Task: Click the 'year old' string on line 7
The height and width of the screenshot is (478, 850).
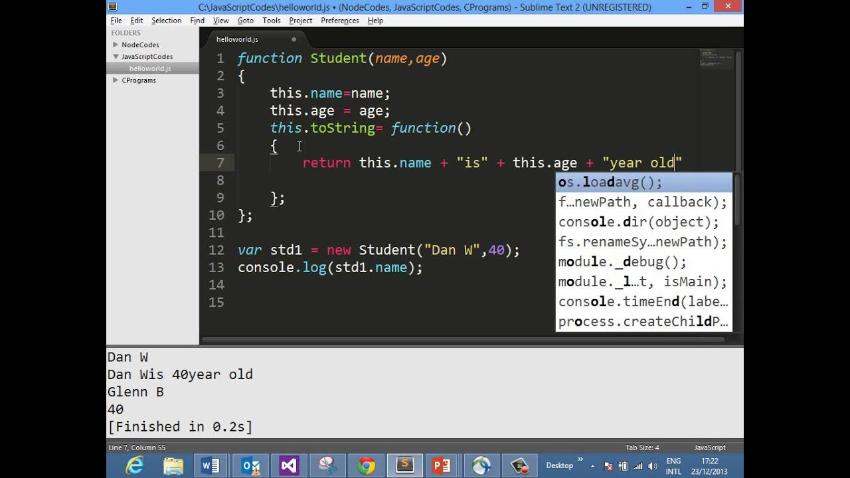Action: (642, 163)
